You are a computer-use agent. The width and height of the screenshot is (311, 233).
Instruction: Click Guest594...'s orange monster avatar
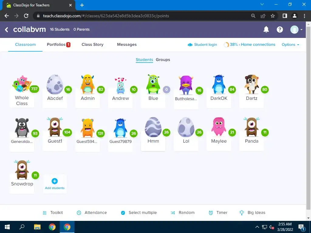[87, 128]
